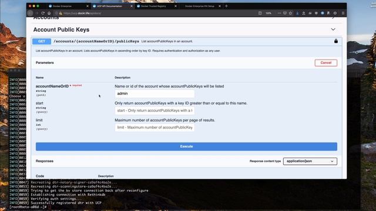Viewport: 376px width, 211px height.
Task: Collapse the Account Public Keys section
Action: pyautogui.click(x=333, y=29)
